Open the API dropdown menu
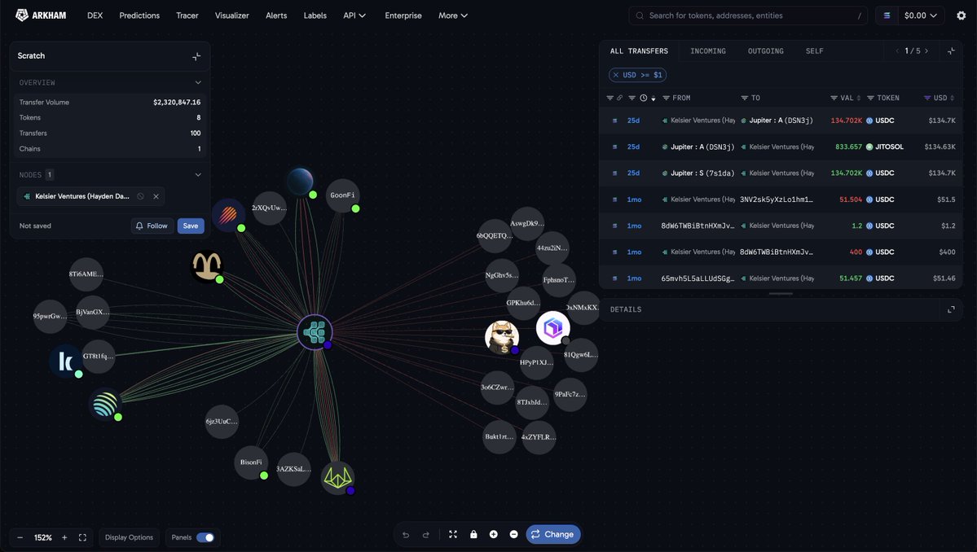Image resolution: width=977 pixels, height=552 pixels. click(354, 15)
